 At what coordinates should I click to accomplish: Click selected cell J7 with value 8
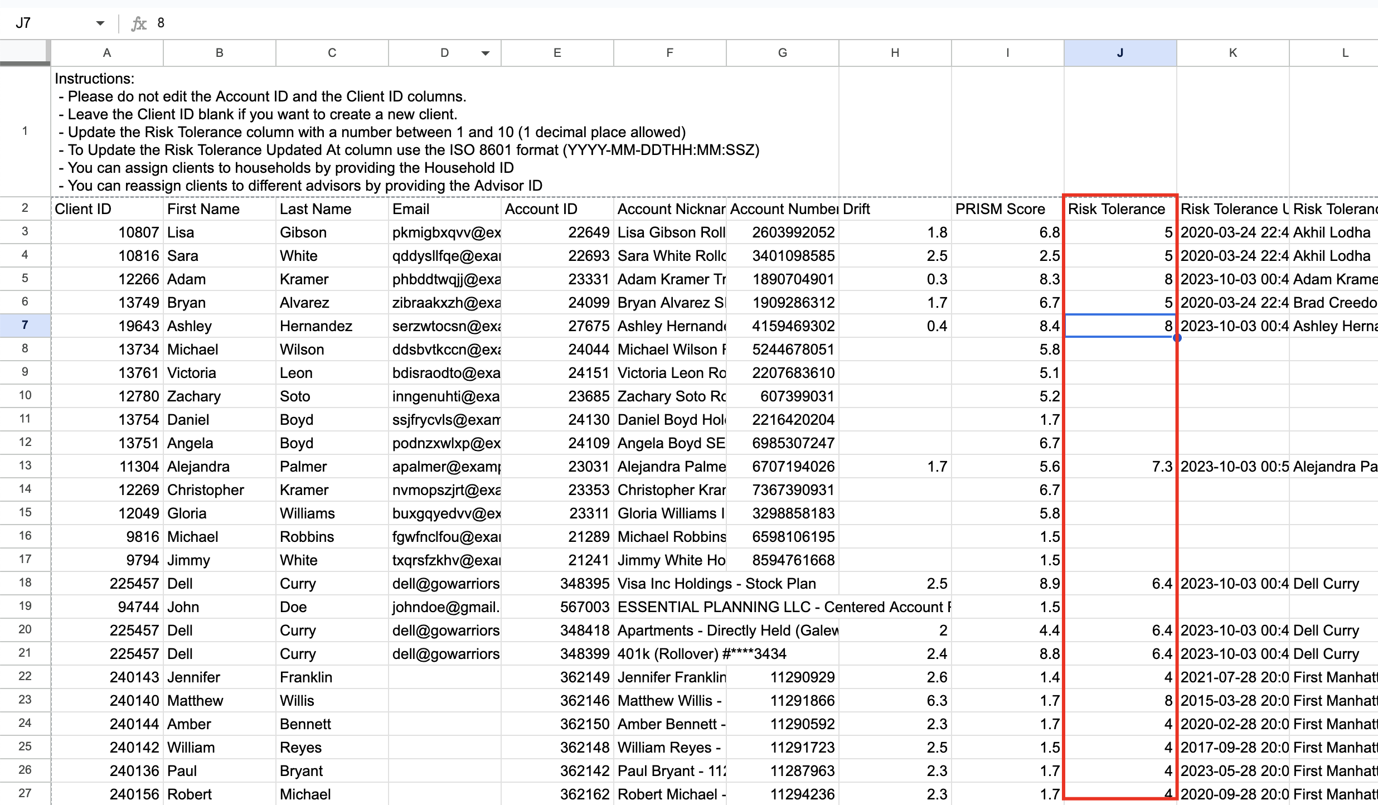(x=1120, y=326)
